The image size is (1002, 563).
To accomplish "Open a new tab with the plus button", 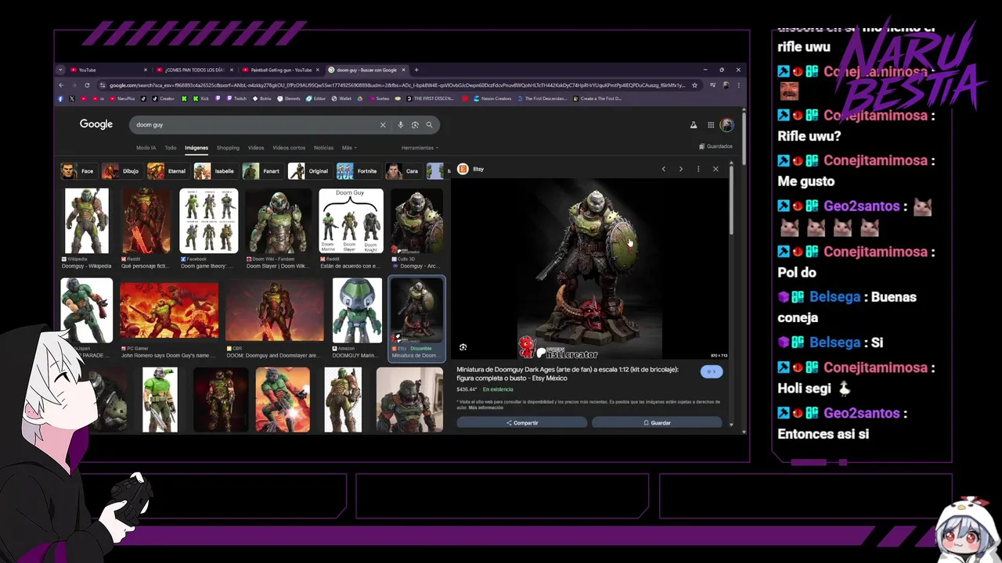I will (416, 70).
